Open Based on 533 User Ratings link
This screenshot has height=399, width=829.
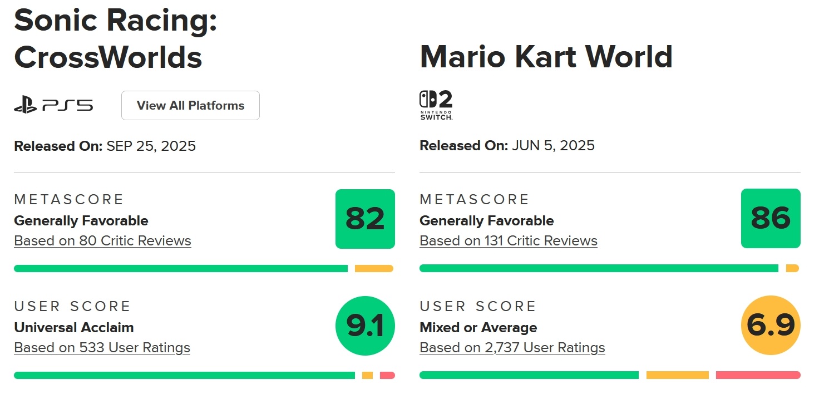click(x=102, y=348)
